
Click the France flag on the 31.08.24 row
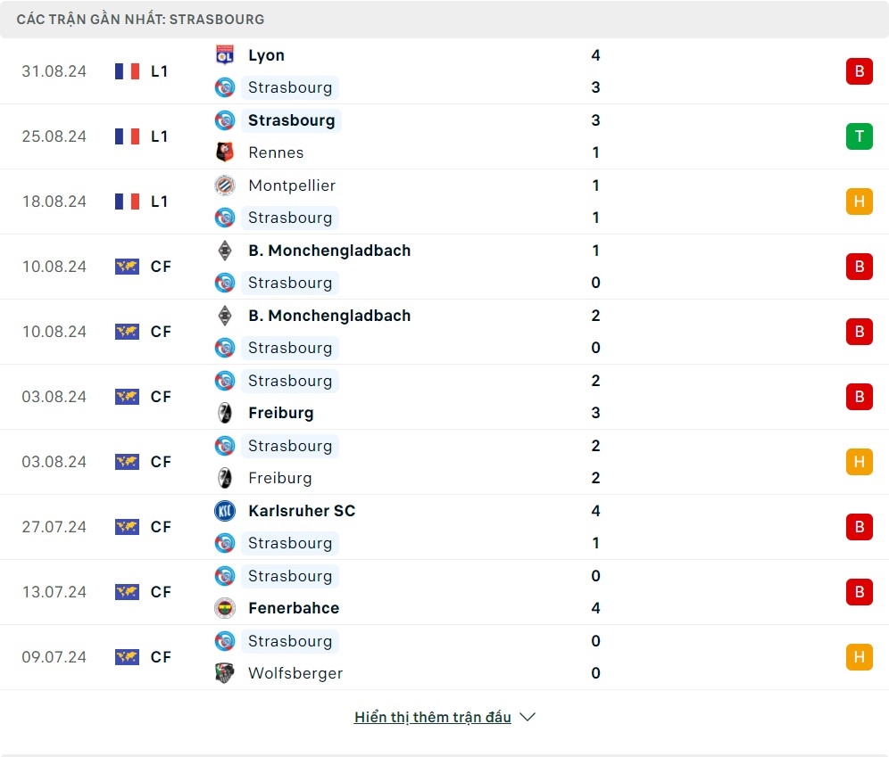coord(128,71)
